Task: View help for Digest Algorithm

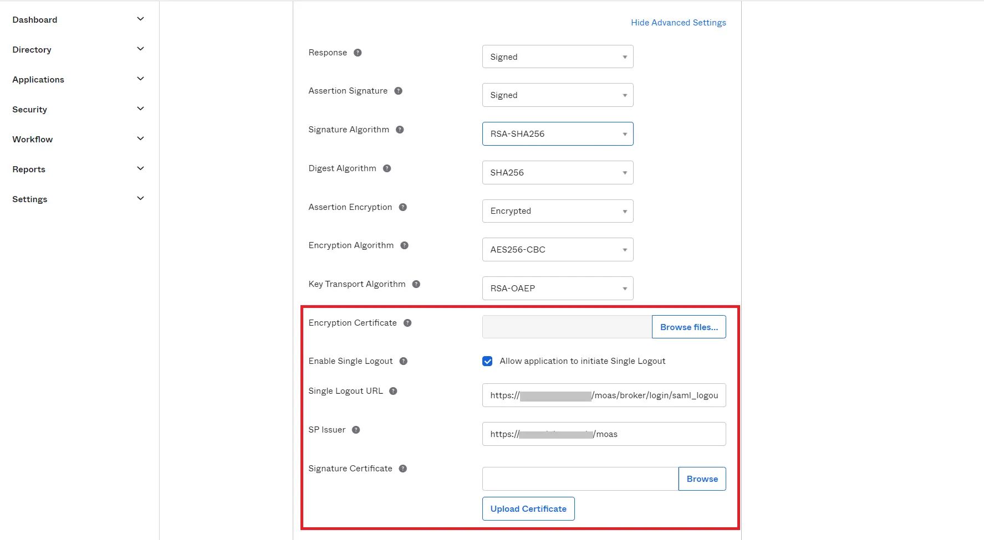Action: pos(387,168)
